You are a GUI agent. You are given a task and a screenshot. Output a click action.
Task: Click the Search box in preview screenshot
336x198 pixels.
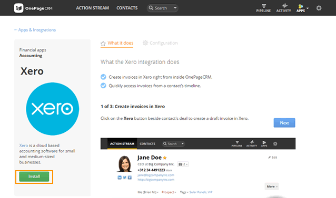173,144
